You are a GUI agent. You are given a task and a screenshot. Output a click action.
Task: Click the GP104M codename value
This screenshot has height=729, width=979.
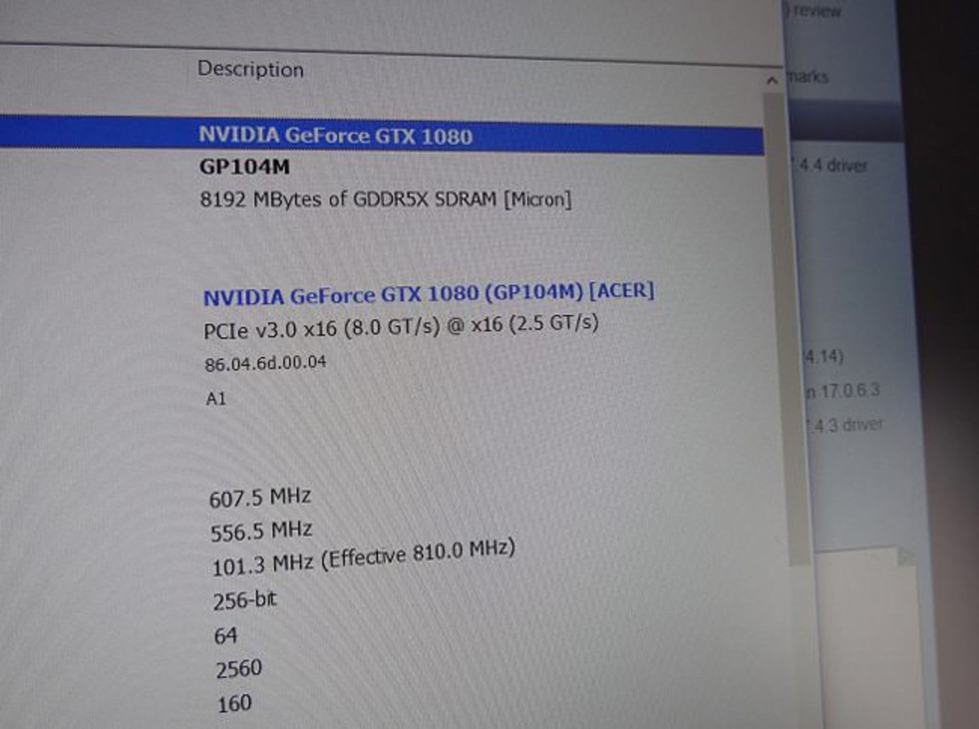click(x=244, y=167)
